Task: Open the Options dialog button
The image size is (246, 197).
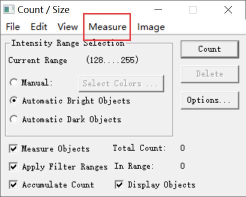Action: 210,100
